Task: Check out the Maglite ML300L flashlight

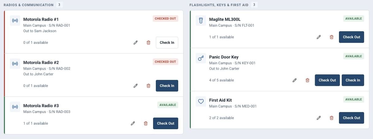Action: pos(352,37)
